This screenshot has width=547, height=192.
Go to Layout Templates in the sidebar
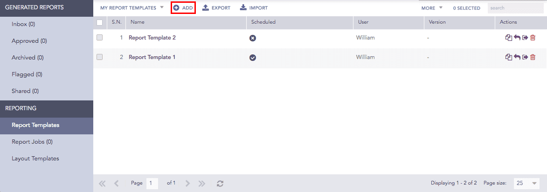coord(35,159)
